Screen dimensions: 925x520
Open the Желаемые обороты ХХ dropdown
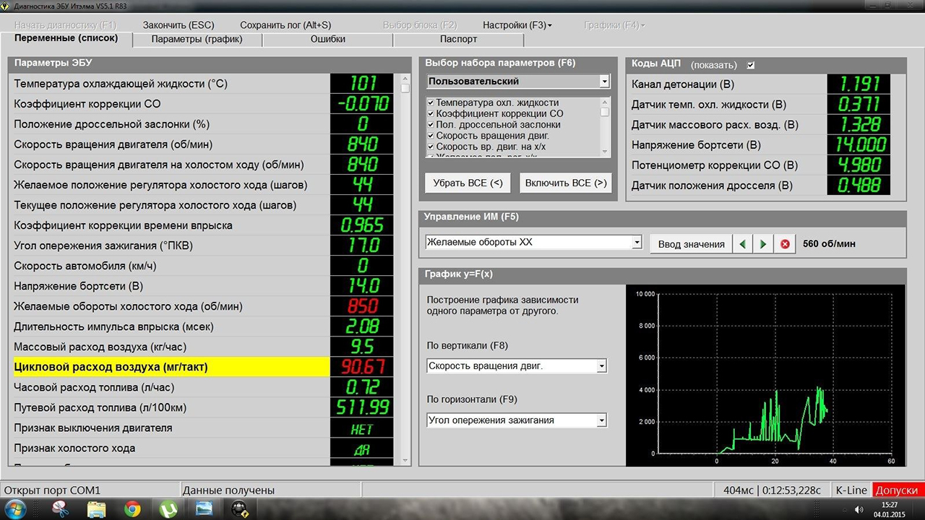(x=636, y=243)
